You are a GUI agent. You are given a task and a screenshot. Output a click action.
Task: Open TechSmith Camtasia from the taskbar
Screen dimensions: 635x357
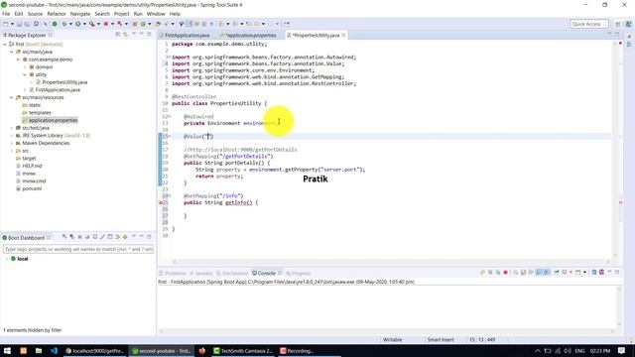[x=242, y=351]
